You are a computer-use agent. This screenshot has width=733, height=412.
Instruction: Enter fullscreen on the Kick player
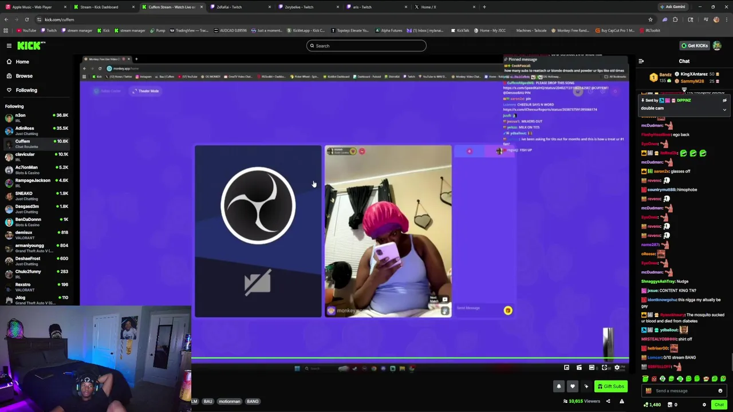tap(604, 368)
